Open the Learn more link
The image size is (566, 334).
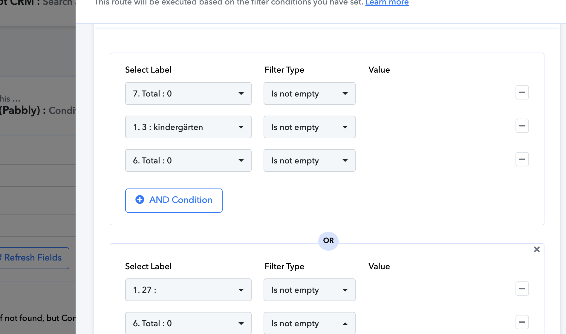[387, 3]
